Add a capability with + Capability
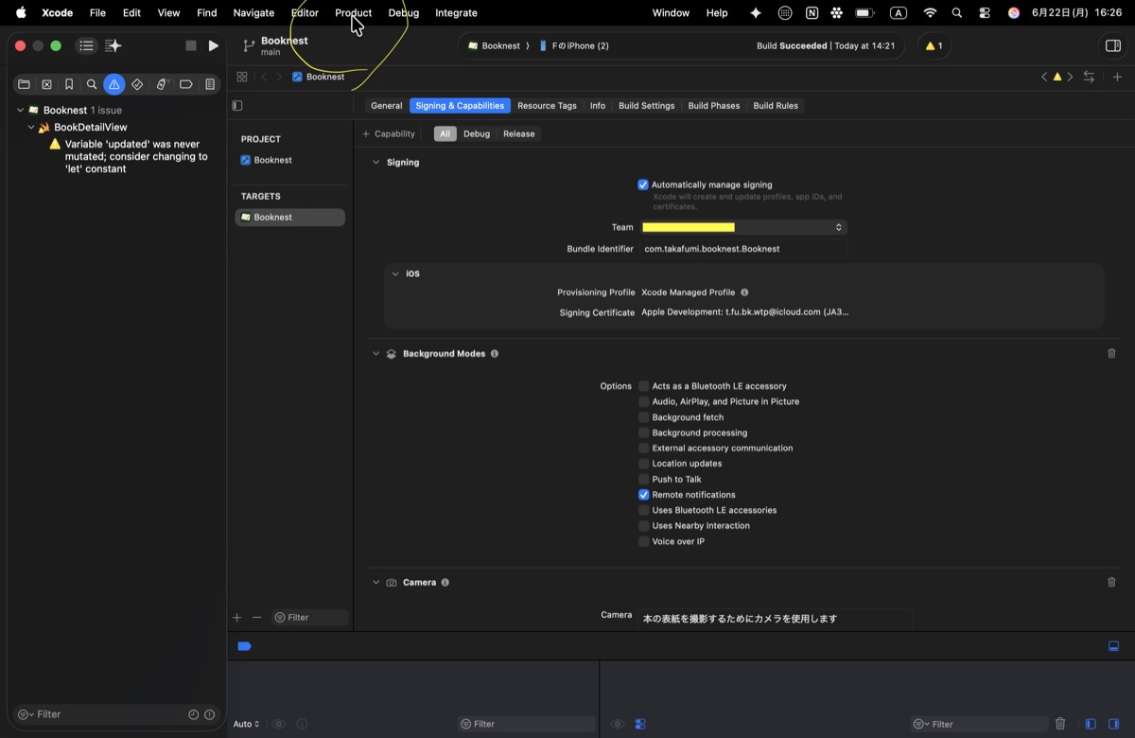The width and height of the screenshot is (1135, 738). [389, 134]
